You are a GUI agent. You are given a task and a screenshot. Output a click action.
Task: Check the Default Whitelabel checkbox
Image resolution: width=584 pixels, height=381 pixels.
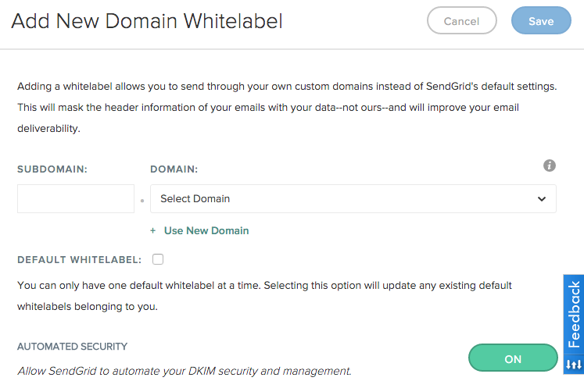pos(158,259)
